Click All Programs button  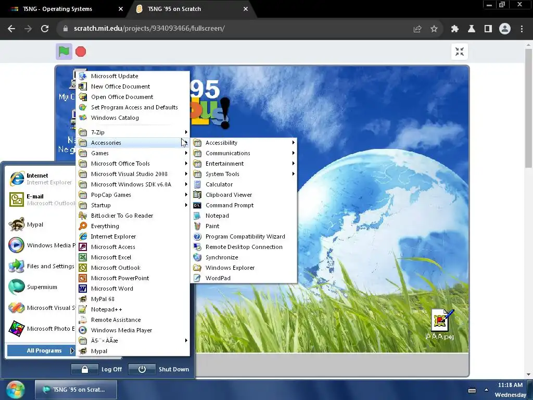pyautogui.click(x=41, y=351)
